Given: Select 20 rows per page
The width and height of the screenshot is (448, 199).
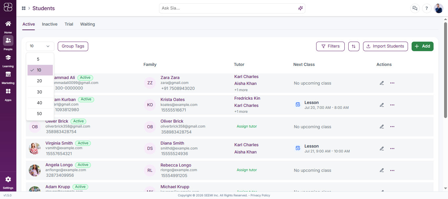Looking at the screenshot, I should point(40,81).
